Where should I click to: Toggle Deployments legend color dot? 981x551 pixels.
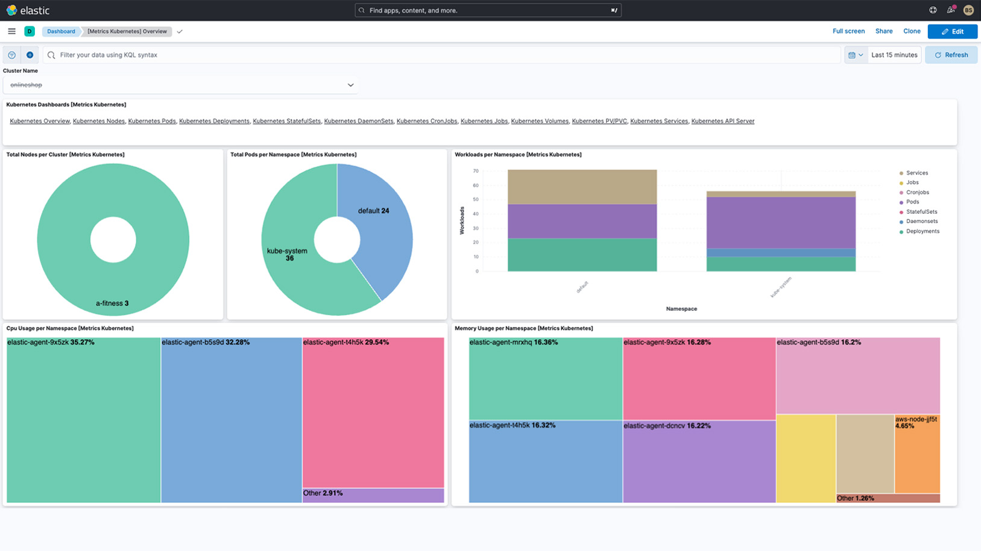[x=901, y=232]
